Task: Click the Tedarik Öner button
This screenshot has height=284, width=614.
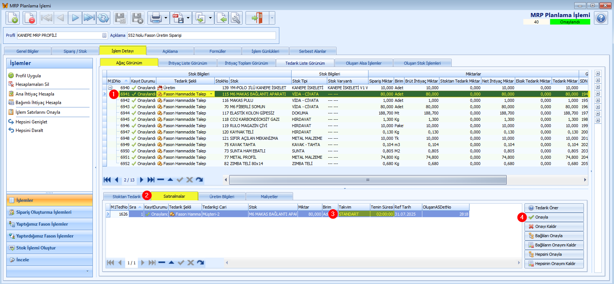Action: pos(554,208)
